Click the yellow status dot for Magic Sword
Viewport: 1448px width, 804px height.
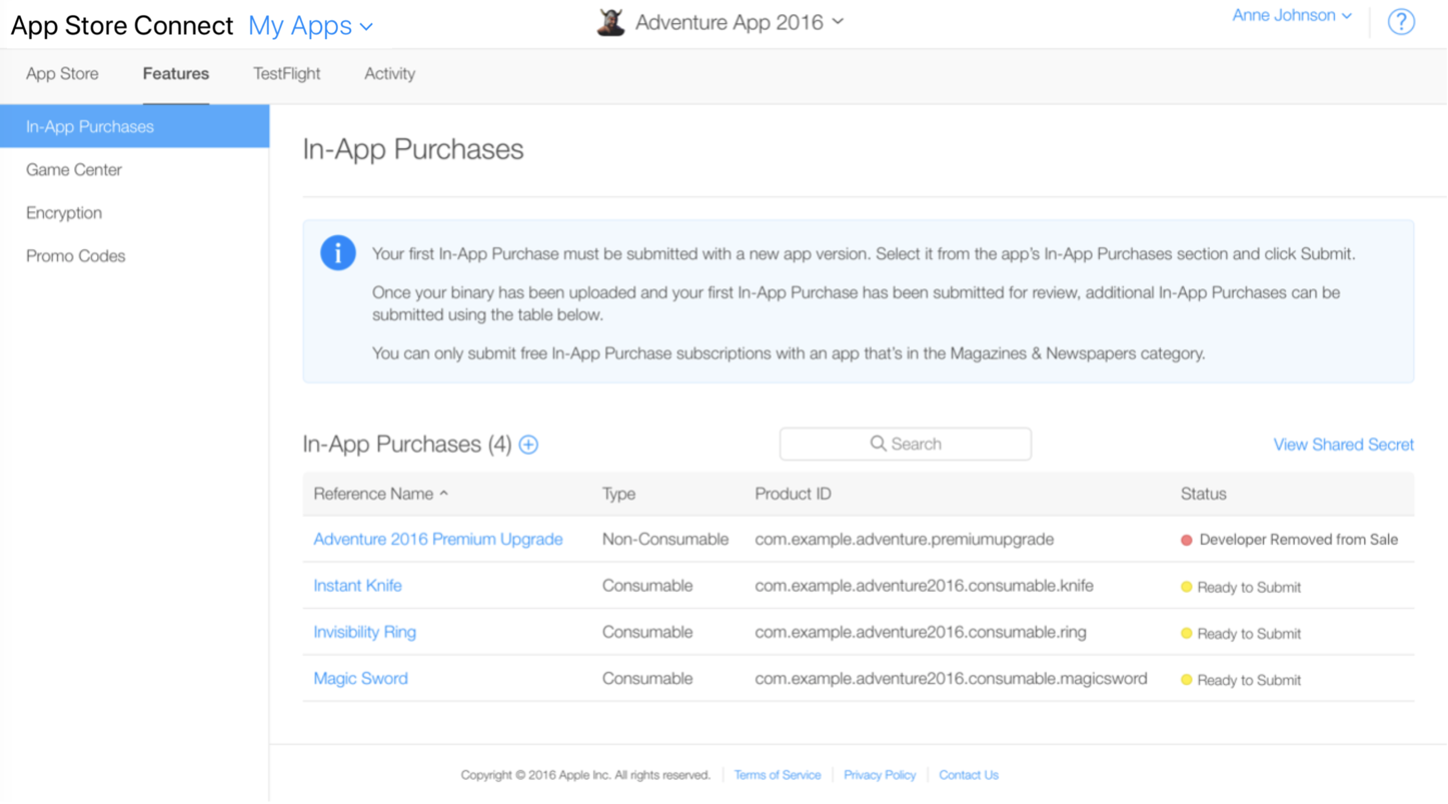coord(1186,680)
